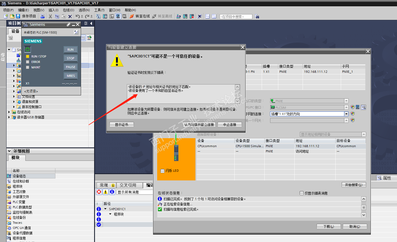
Task: Click the MRES button in PLCSIM
Action: (71, 76)
